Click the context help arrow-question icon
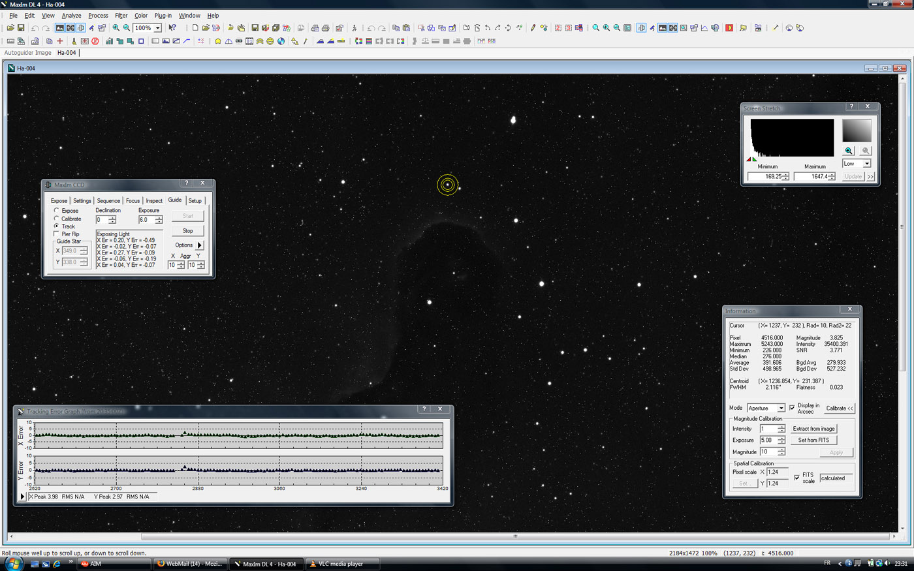914x571 pixels. [172, 28]
